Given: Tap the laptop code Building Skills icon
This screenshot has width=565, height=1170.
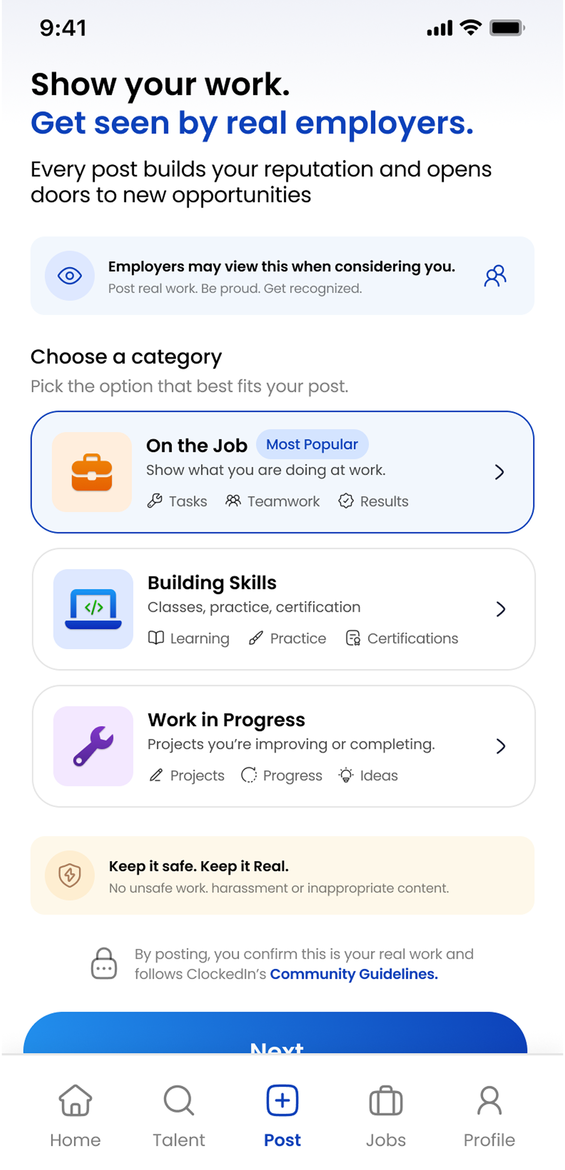Looking at the screenshot, I should (93, 609).
